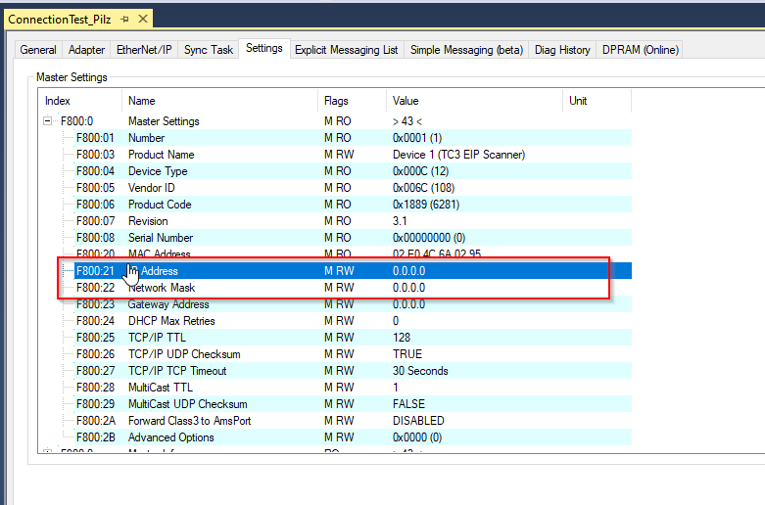The width and height of the screenshot is (765, 505).
Task: Select the F800:05 Vendor ID row
Action: click(335, 188)
